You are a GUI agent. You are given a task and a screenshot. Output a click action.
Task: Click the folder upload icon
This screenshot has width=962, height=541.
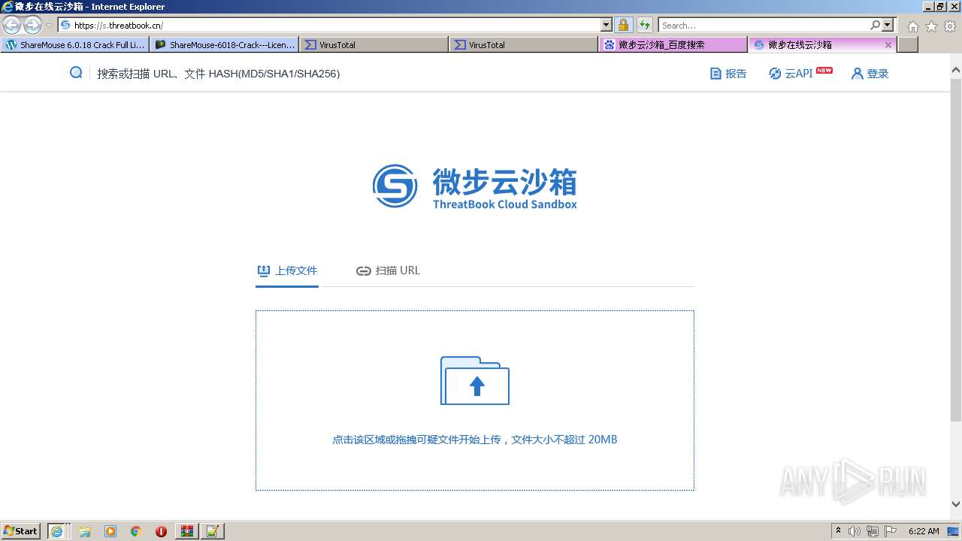pos(475,381)
